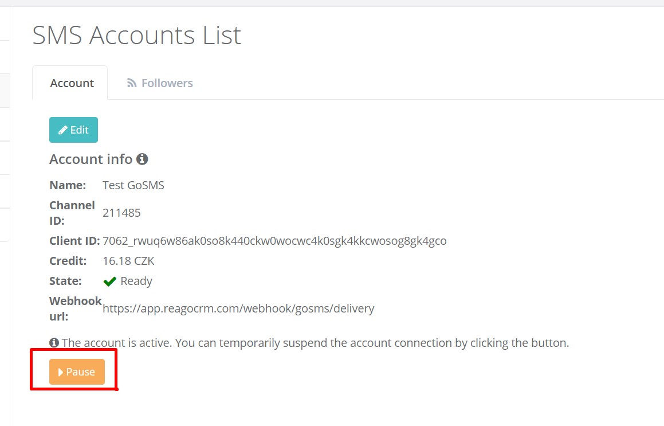Viewport: 664px width, 426px height.
Task: Click the pencil icon in Edit button
Action: point(62,130)
